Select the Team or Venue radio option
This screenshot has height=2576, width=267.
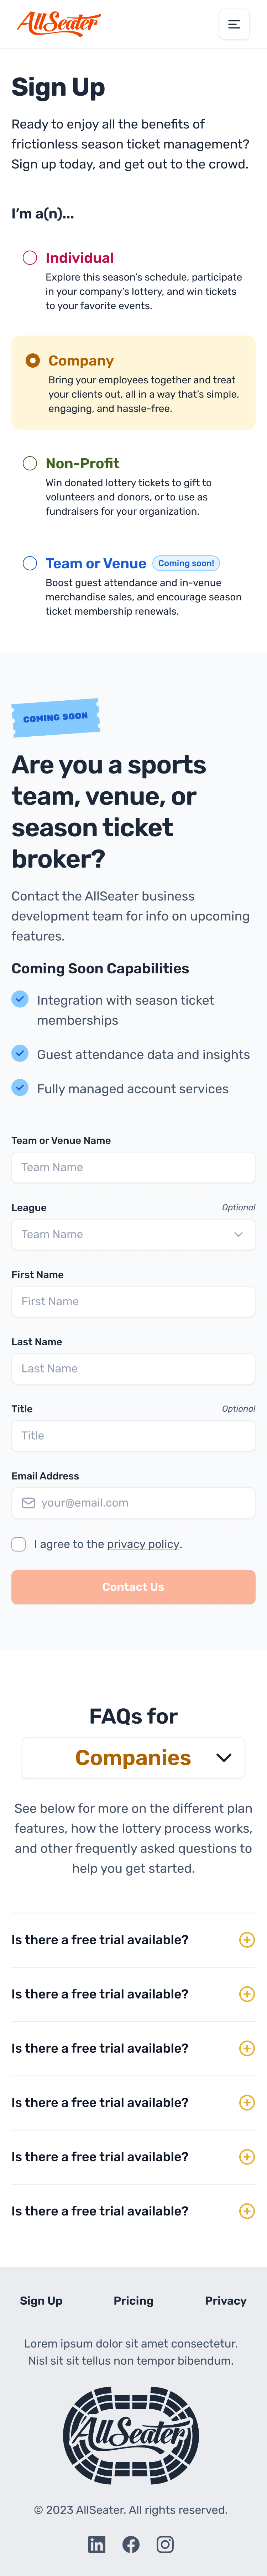coord(30,563)
